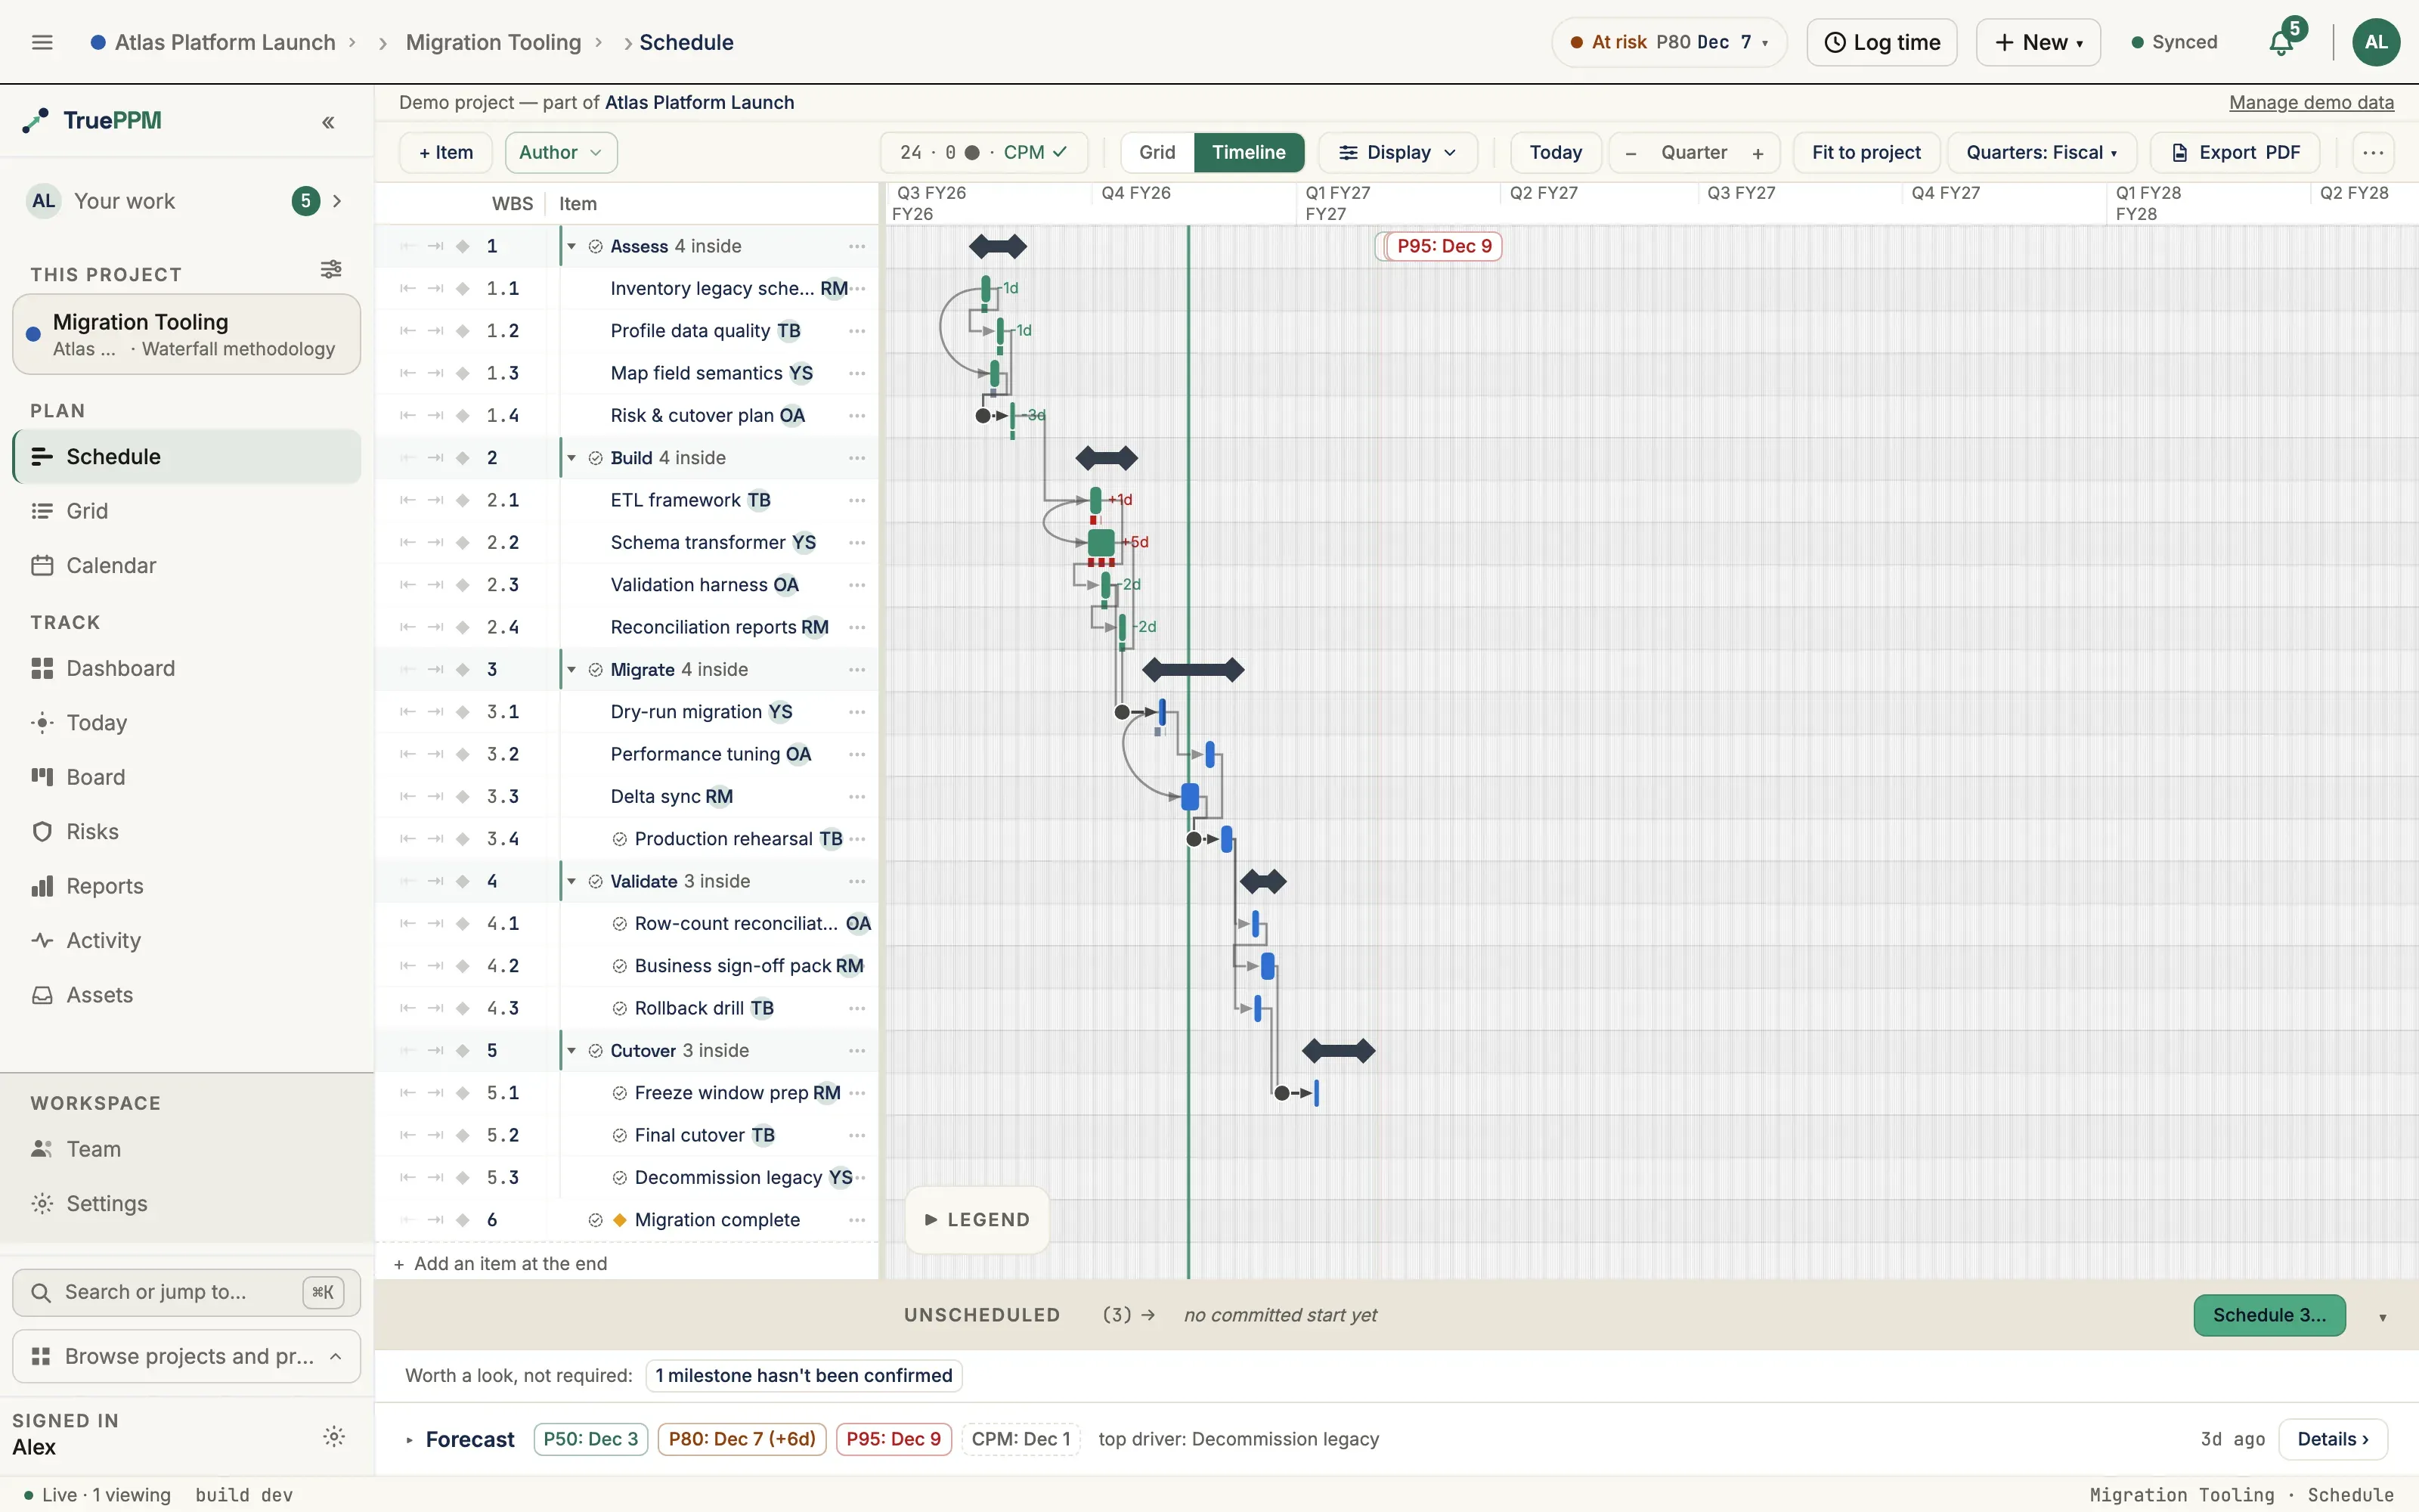Image resolution: width=2419 pixels, height=1512 pixels.
Task: Click theme icon beside Signed in Alex
Action: [x=334, y=1436]
